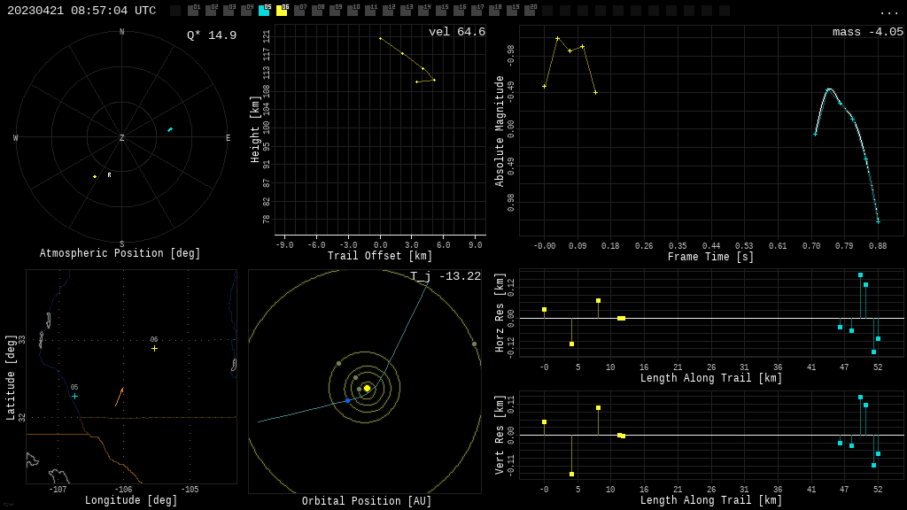Click the cyan meteor streak in polar plot
907x510 pixels.
[x=169, y=130]
